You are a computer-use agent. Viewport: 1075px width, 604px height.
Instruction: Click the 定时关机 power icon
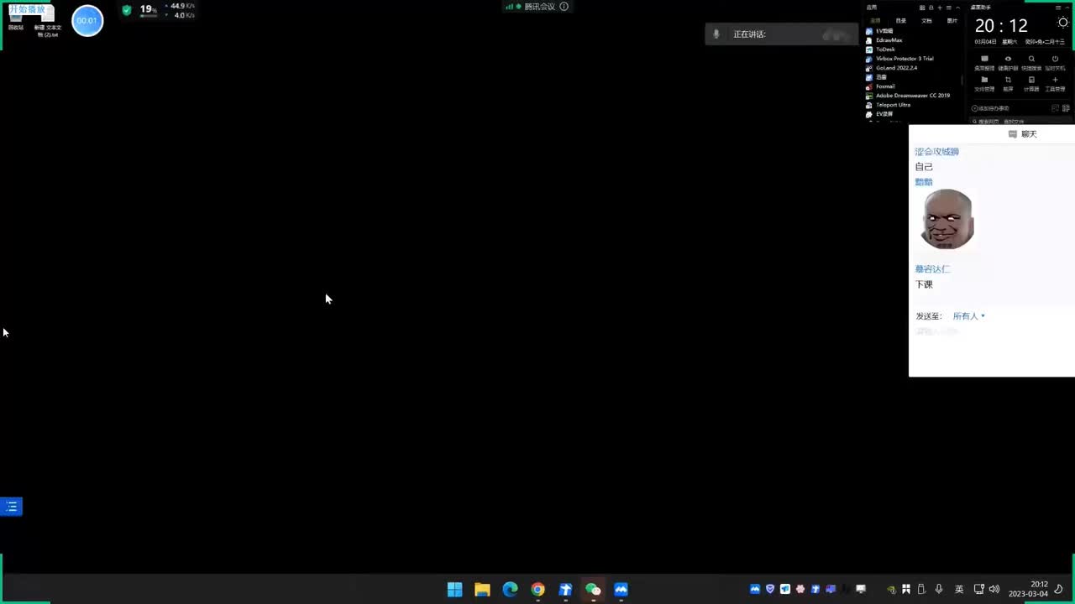(1055, 60)
